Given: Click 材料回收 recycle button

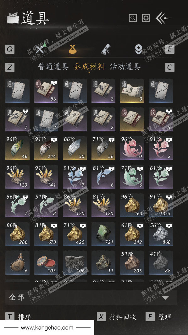Looking at the screenshot, I should pyautogui.click(x=117, y=317).
